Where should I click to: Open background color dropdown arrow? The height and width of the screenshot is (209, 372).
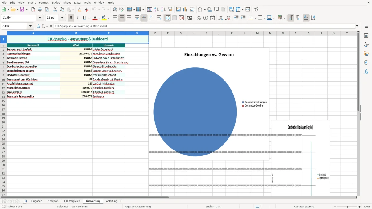(108, 18)
